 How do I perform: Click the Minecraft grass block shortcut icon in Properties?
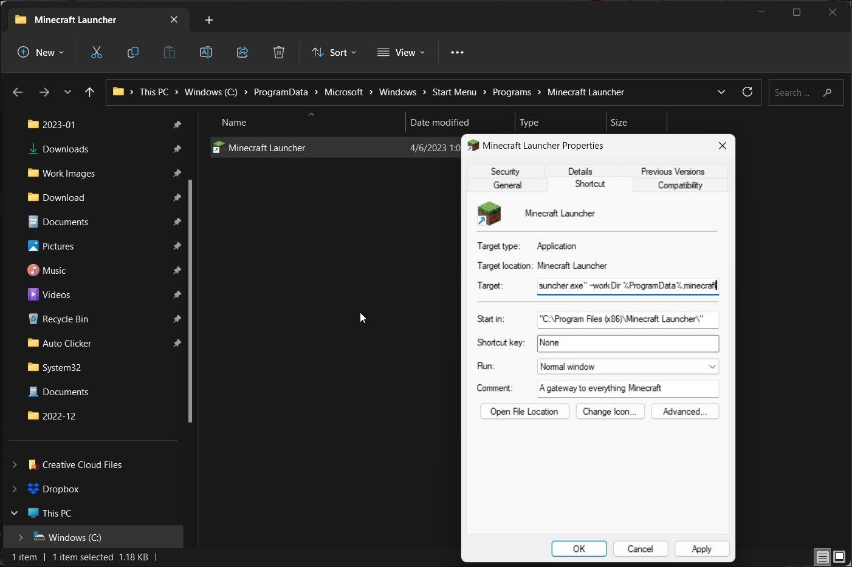(x=489, y=214)
